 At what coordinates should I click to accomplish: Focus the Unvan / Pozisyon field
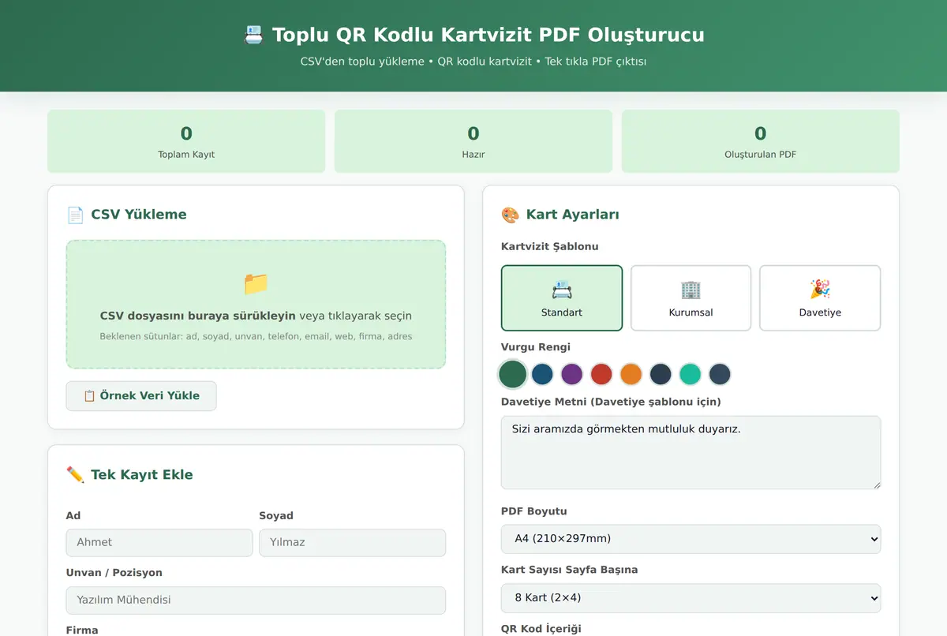[x=256, y=600]
